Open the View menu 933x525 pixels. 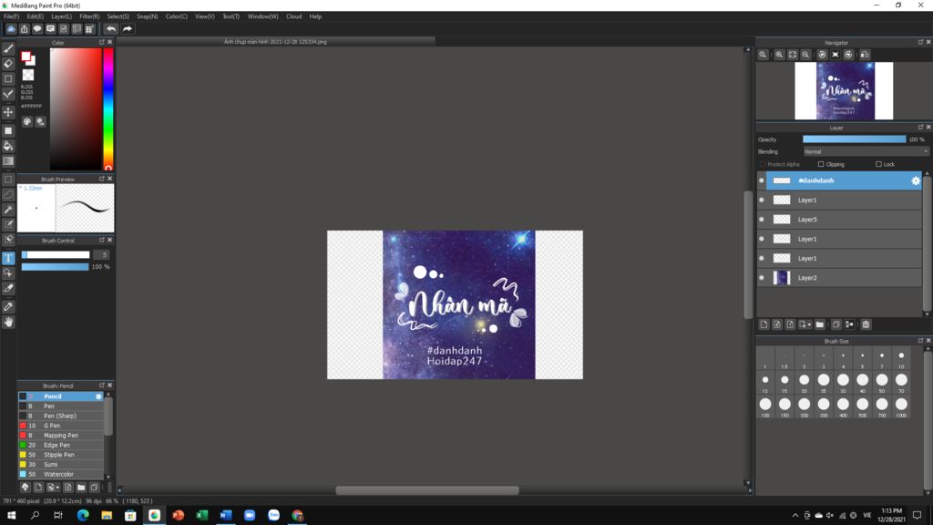click(x=205, y=16)
